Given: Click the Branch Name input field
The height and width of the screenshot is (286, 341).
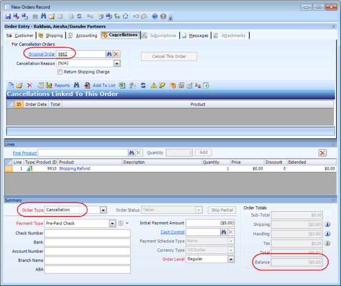Looking at the screenshot, I should [x=87, y=260].
